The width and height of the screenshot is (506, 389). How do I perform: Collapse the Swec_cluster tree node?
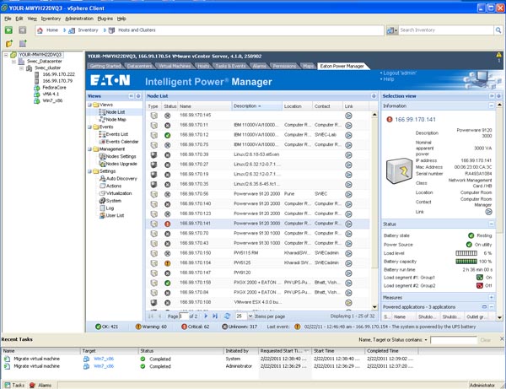21,68
